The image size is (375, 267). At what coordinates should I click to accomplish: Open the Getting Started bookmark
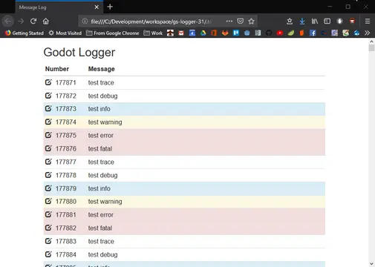point(25,33)
